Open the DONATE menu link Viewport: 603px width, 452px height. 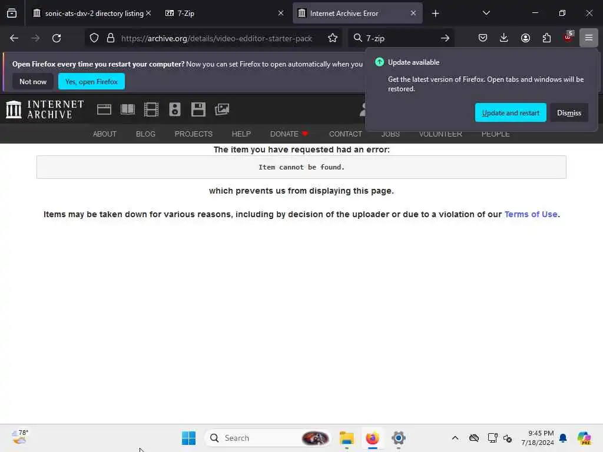(289, 134)
